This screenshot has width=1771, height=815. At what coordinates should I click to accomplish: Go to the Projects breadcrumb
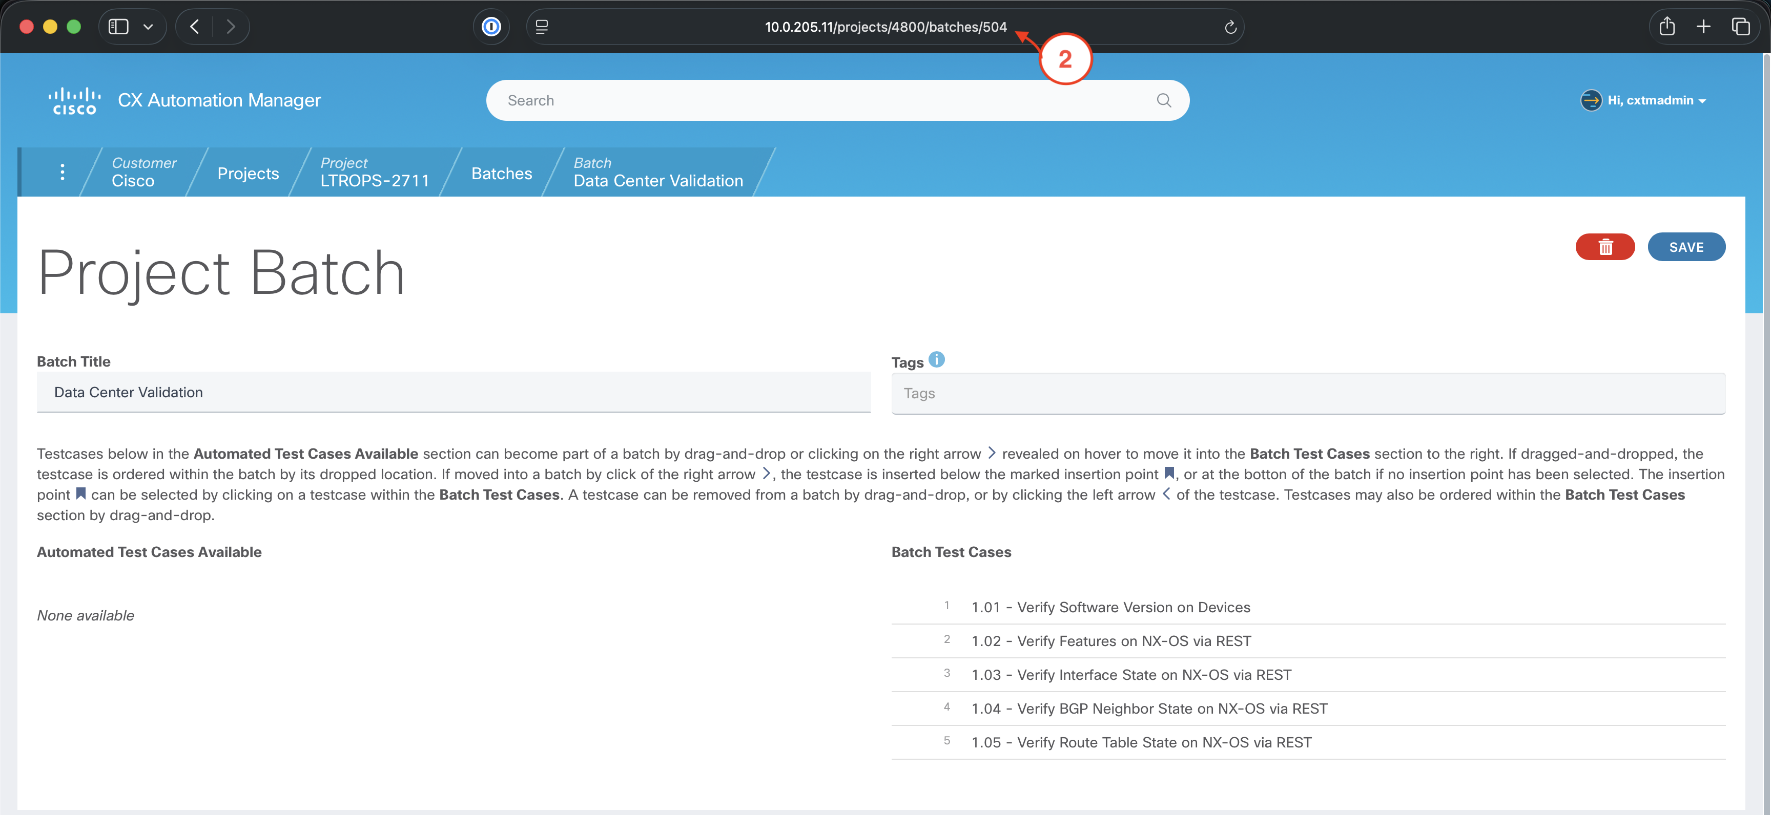click(x=248, y=174)
